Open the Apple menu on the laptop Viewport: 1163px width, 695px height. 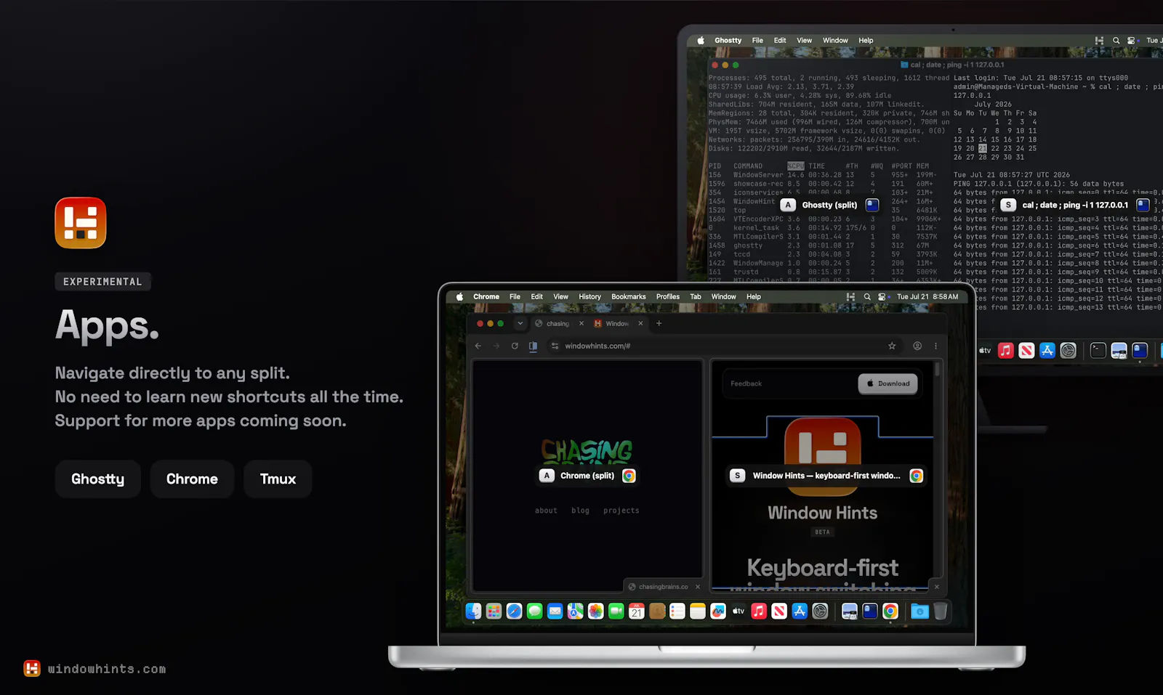pyautogui.click(x=459, y=296)
